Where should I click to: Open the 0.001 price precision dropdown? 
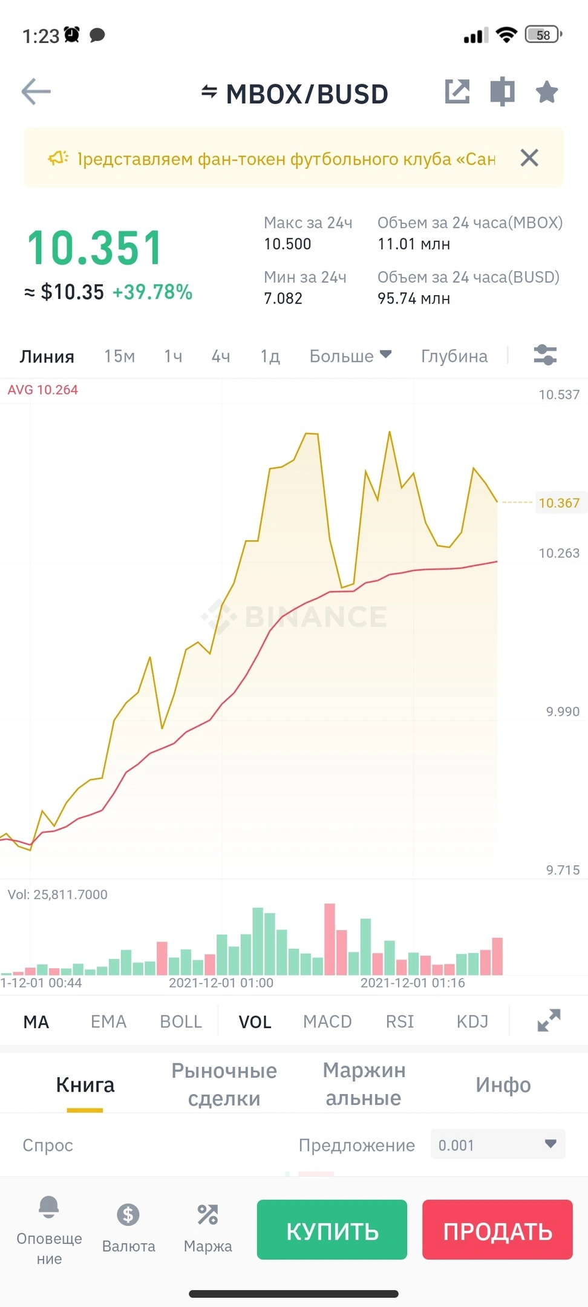(x=498, y=1144)
